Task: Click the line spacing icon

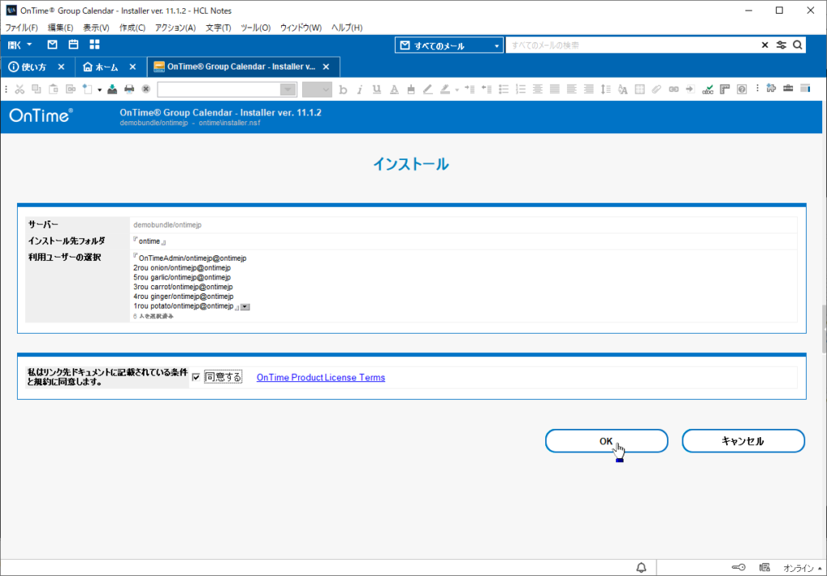Action: click(x=606, y=89)
